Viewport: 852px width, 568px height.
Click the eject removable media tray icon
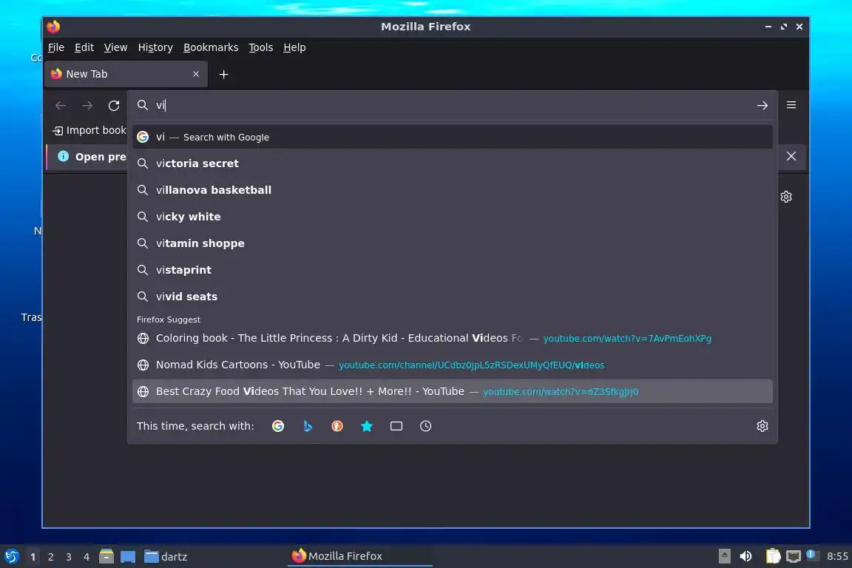tap(724, 556)
